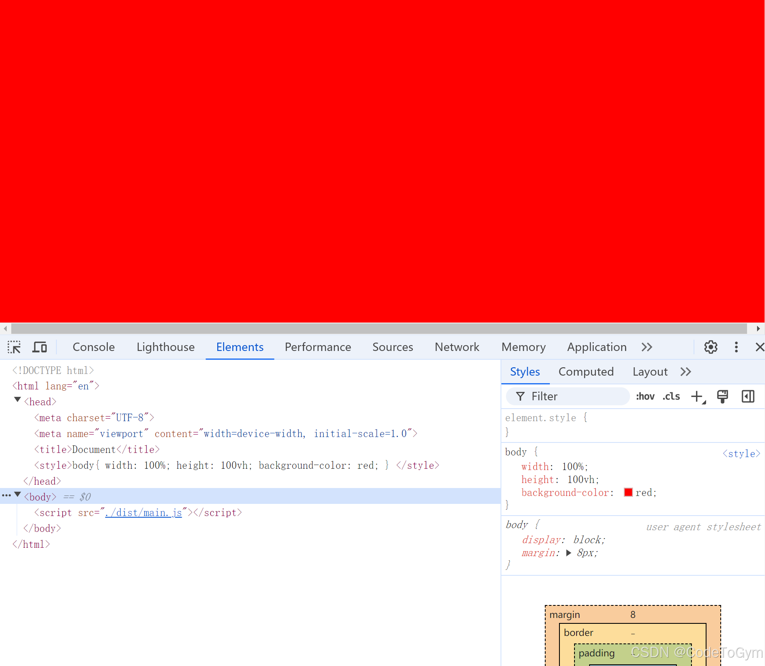The height and width of the screenshot is (666, 765).
Task: Click the border label in box model
Action: pos(578,633)
